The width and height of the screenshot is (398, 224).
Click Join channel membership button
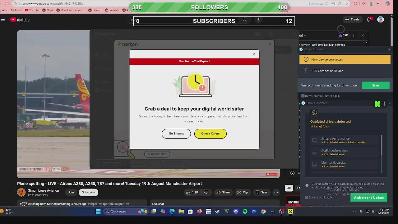71,192
